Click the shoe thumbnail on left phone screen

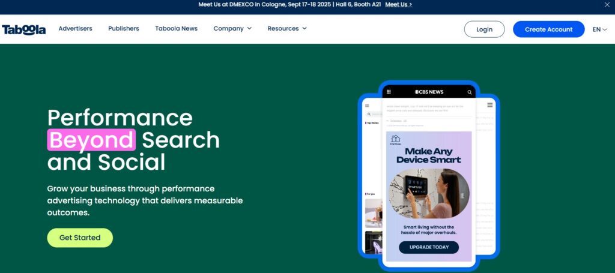pyautogui.click(x=374, y=242)
